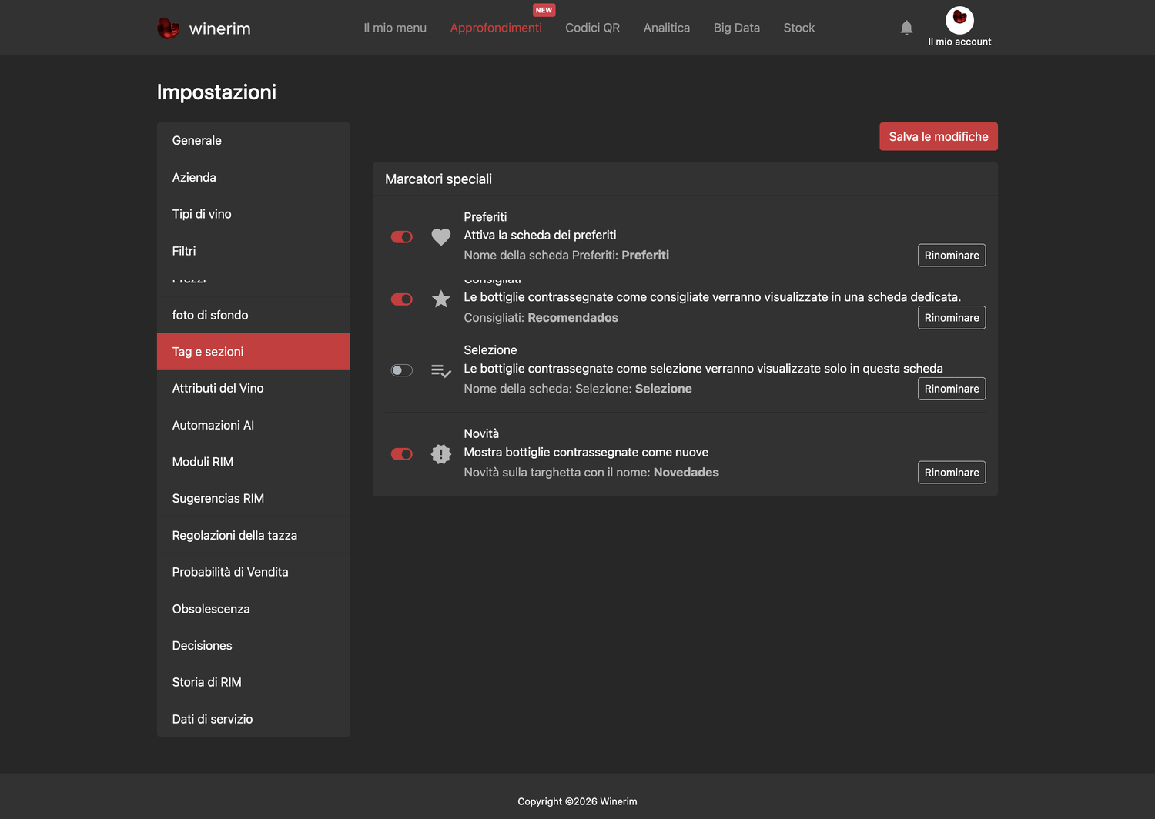Disable the Preferiti toggle
Viewport: 1155px width, 819px height.
(x=402, y=237)
